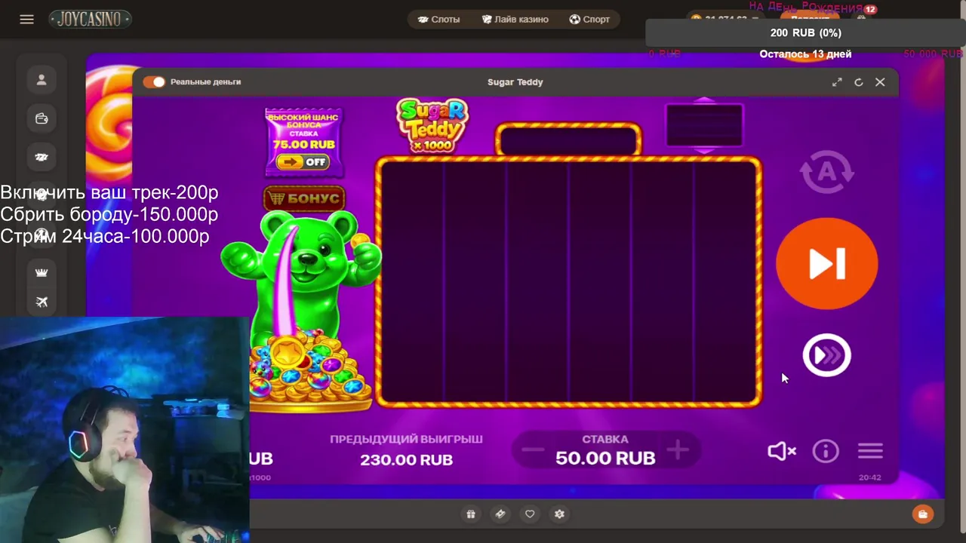Toggle turbo fast-forward spin mode

pyautogui.click(x=826, y=355)
